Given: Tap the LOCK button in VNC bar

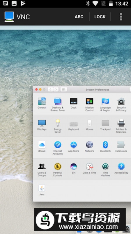Looking at the screenshot, I should 100,17.
